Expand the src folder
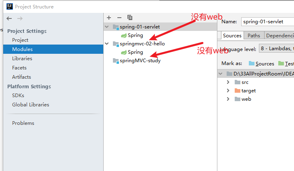The height and width of the screenshot is (171, 294). pos(228,82)
